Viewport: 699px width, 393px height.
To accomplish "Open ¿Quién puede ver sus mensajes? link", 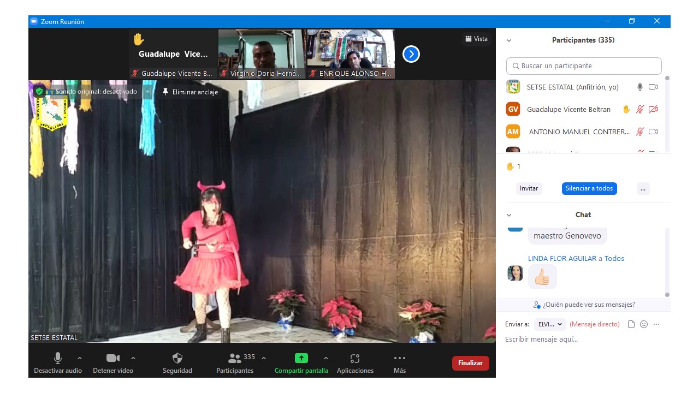I will (584, 305).
